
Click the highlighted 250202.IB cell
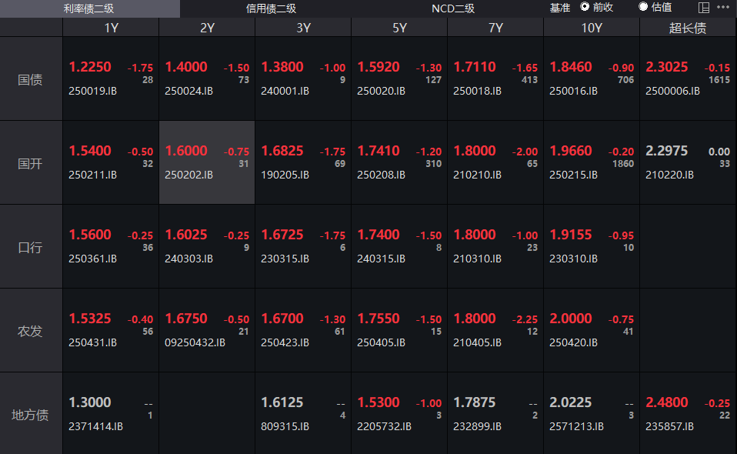click(x=206, y=163)
